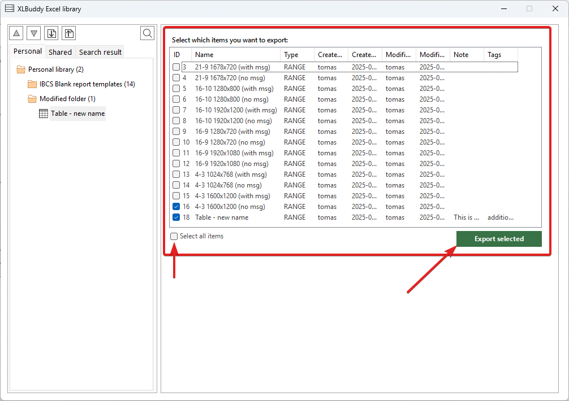The height and width of the screenshot is (401, 569).
Task: Enable the Select all items checkbox
Action: tap(174, 236)
